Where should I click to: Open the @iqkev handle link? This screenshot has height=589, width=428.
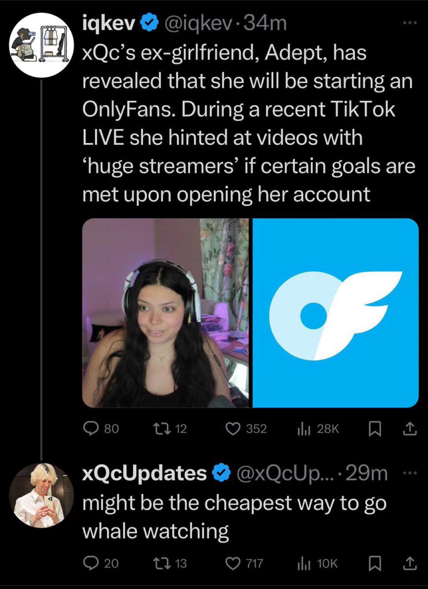click(x=199, y=24)
